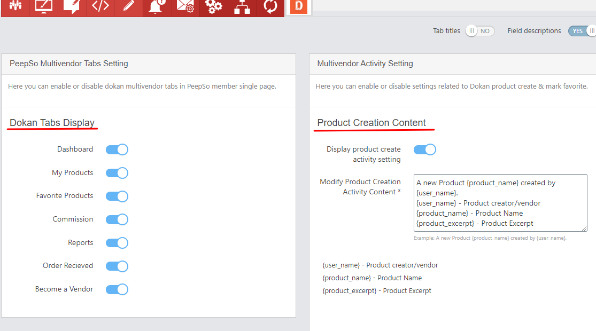This screenshot has width=596, height=331.
Task: Click the Dokan Tabs Display heading
Action: [52, 123]
